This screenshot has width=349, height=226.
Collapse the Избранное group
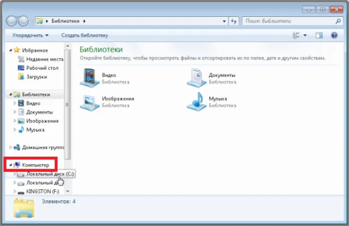pos(10,50)
